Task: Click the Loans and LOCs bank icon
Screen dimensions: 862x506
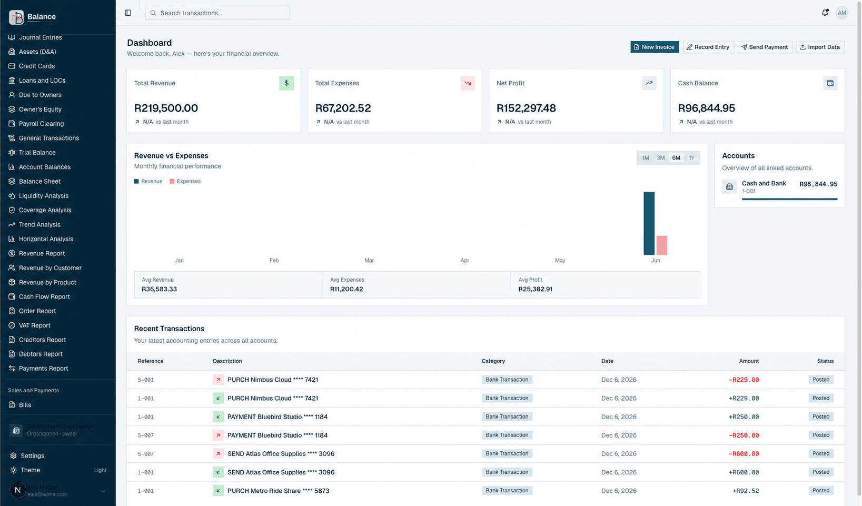Action: pos(12,81)
